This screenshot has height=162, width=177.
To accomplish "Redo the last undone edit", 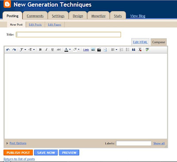I will pos(14,50).
